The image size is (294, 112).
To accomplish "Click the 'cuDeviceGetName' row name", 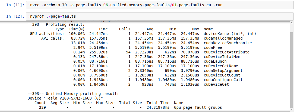I will pos(221,66).
